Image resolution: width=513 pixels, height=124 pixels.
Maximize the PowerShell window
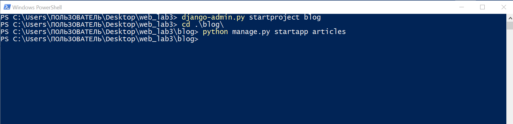[482, 7]
